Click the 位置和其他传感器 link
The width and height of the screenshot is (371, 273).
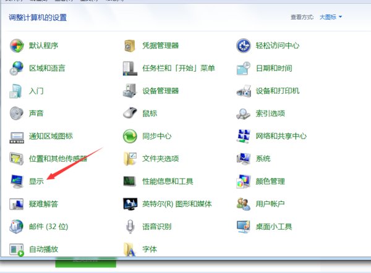click(x=58, y=159)
